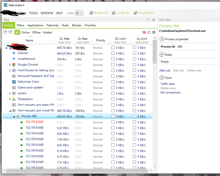The width and height of the screenshot is (220, 176).
Task: Click the Проводник folder icon
Action: pos(14,99)
